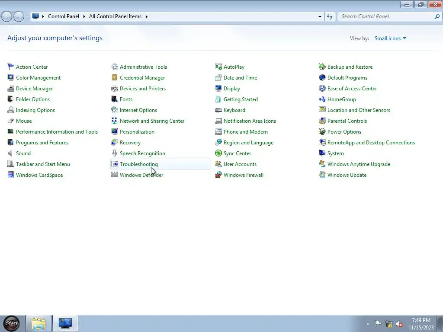Open the User Accounts link
The image size is (443, 332).
tap(240, 164)
